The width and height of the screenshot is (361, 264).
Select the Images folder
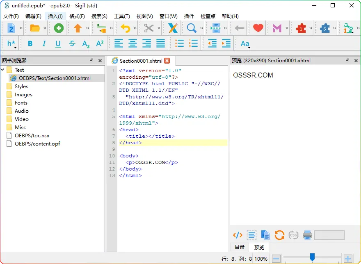click(x=23, y=95)
